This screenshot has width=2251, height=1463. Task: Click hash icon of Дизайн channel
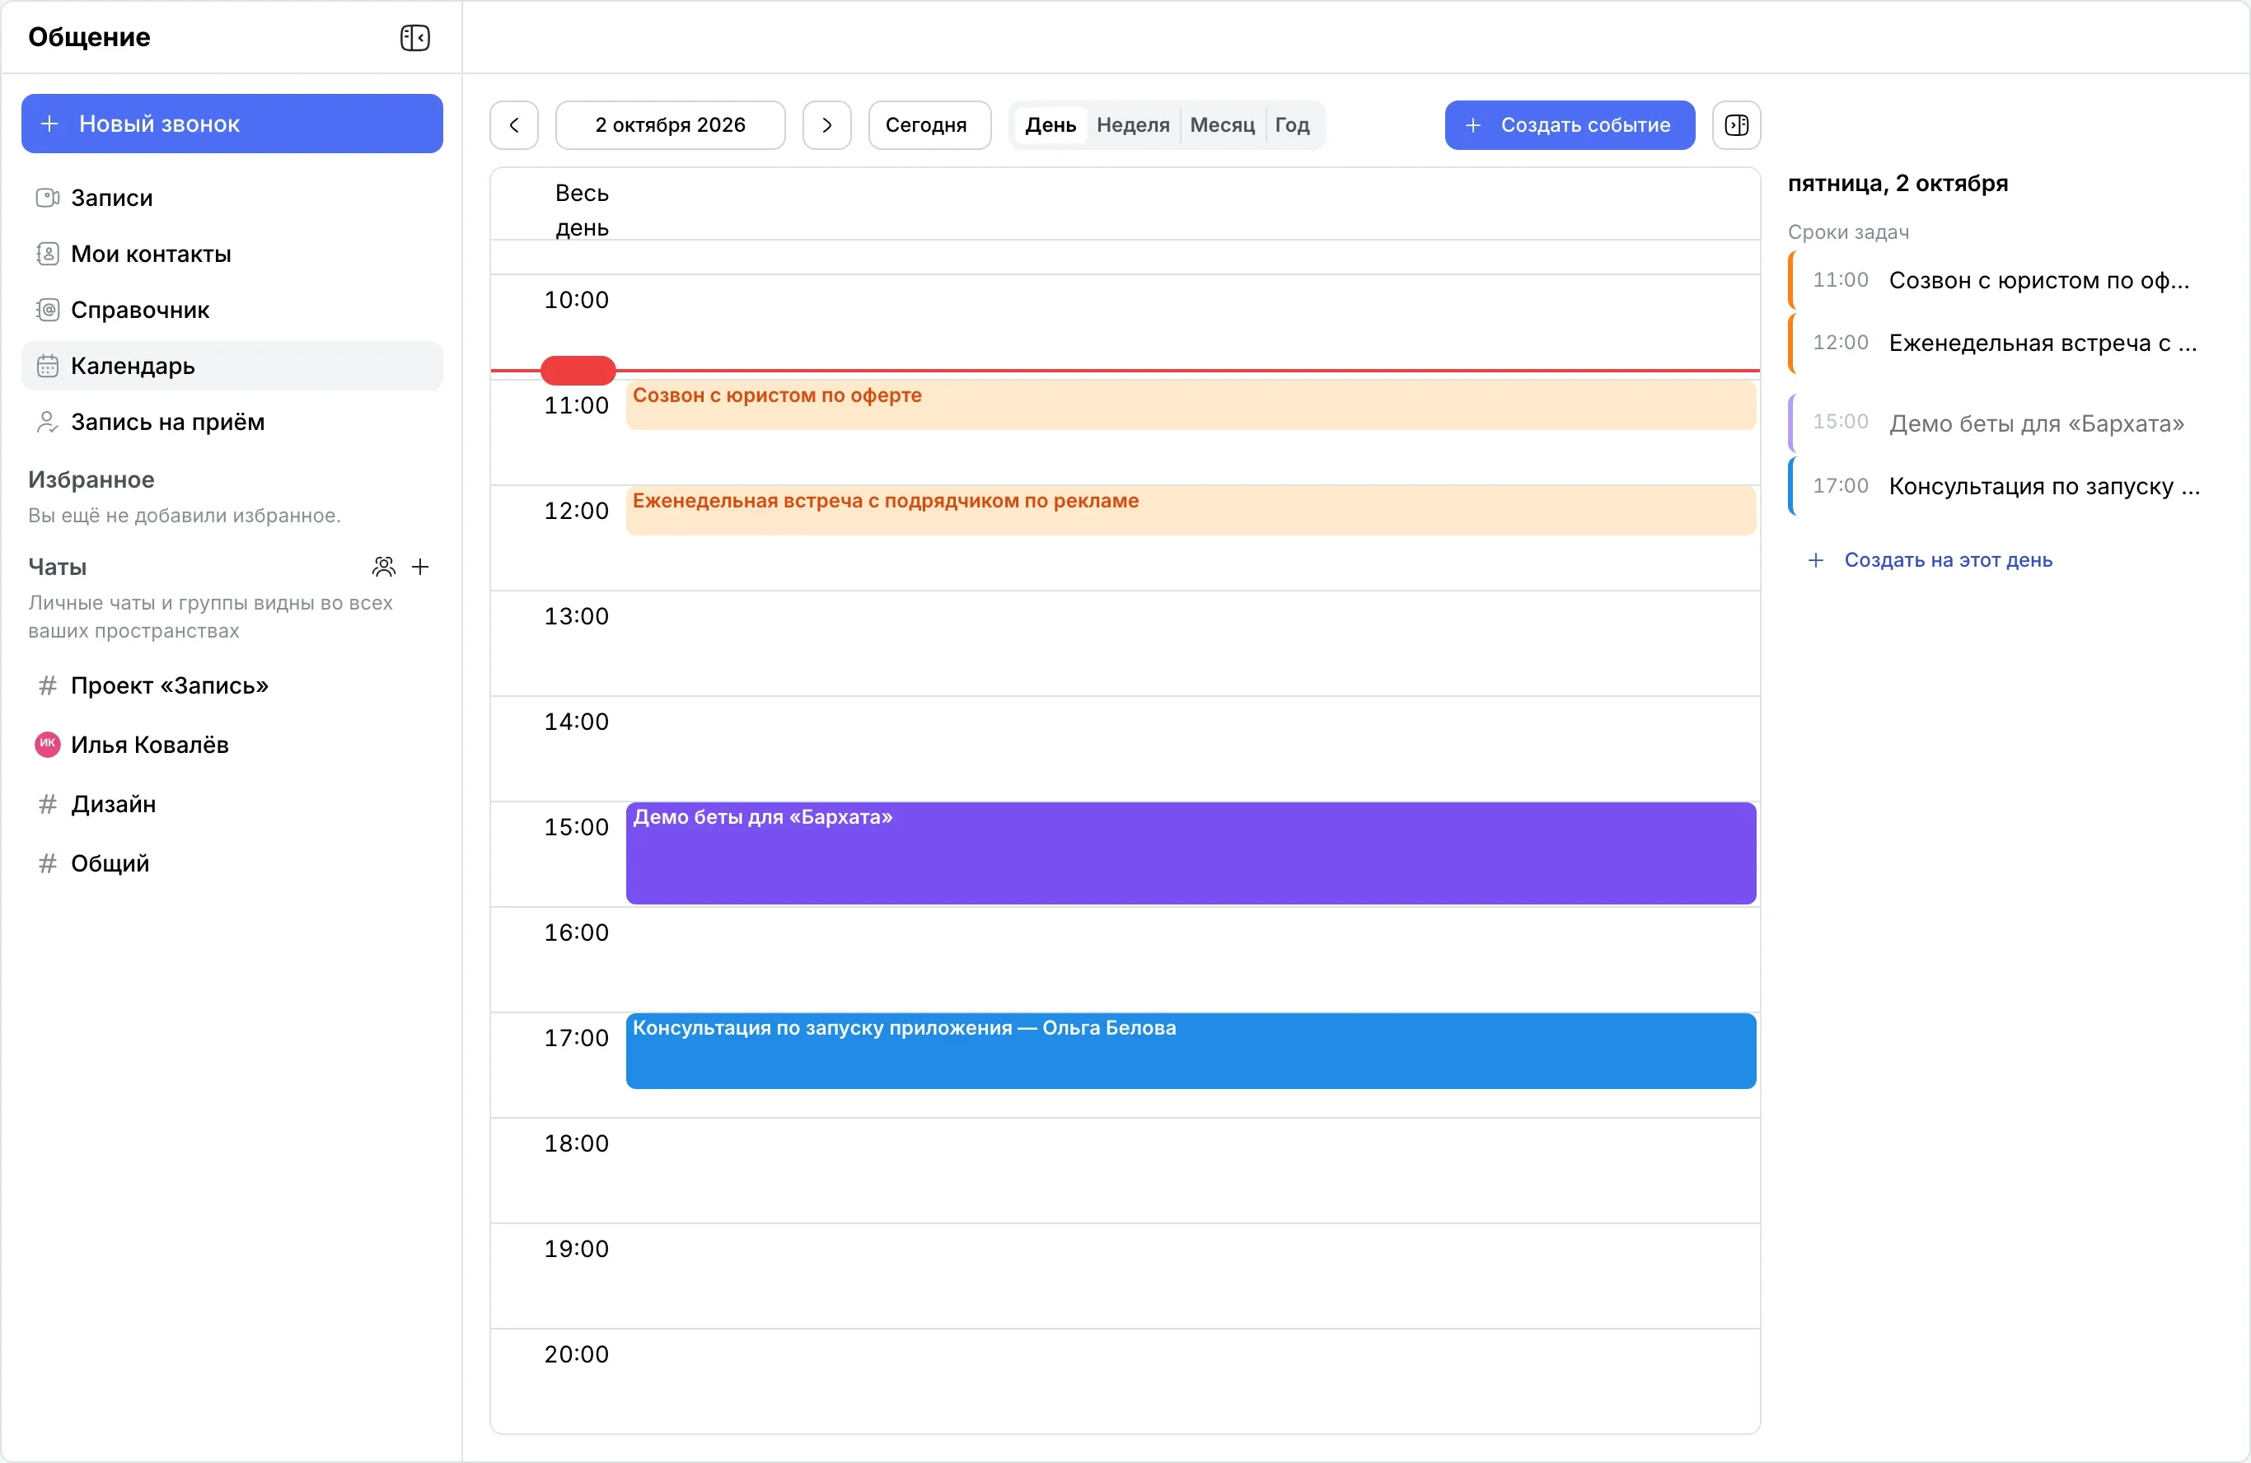(x=47, y=804)
